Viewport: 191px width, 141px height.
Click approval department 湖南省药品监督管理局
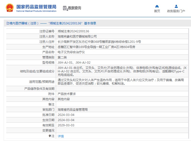tap(73, 110)
